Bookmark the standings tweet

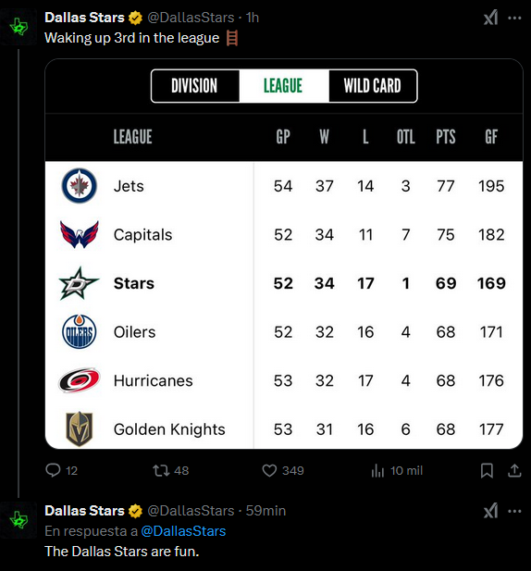487,470
